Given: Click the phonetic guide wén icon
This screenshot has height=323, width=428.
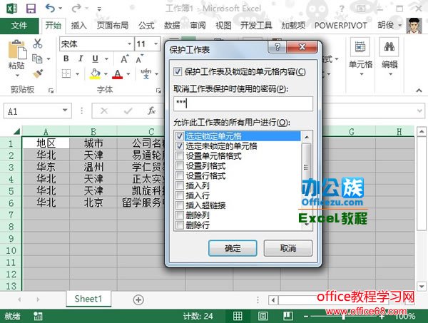Looking at the screenshot, I should tap(146, 73).
